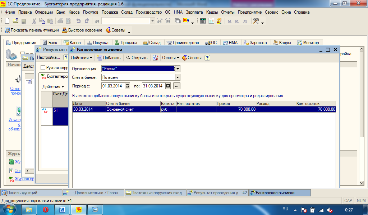Viewport: 368px width, 215px height.
Task: Click the yellow help question icon after Советы
Action: (207, 58)
